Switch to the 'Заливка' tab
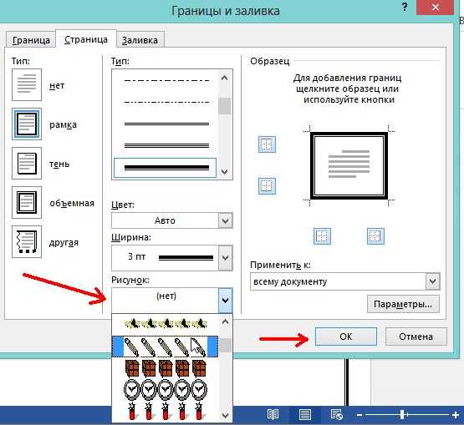The height and width of the screenshot is (425, 464). (x=140, y=40)
